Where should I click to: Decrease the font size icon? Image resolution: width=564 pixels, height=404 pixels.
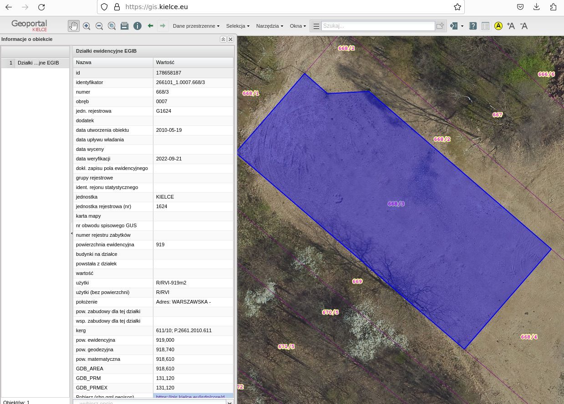[x=524, y=26]
